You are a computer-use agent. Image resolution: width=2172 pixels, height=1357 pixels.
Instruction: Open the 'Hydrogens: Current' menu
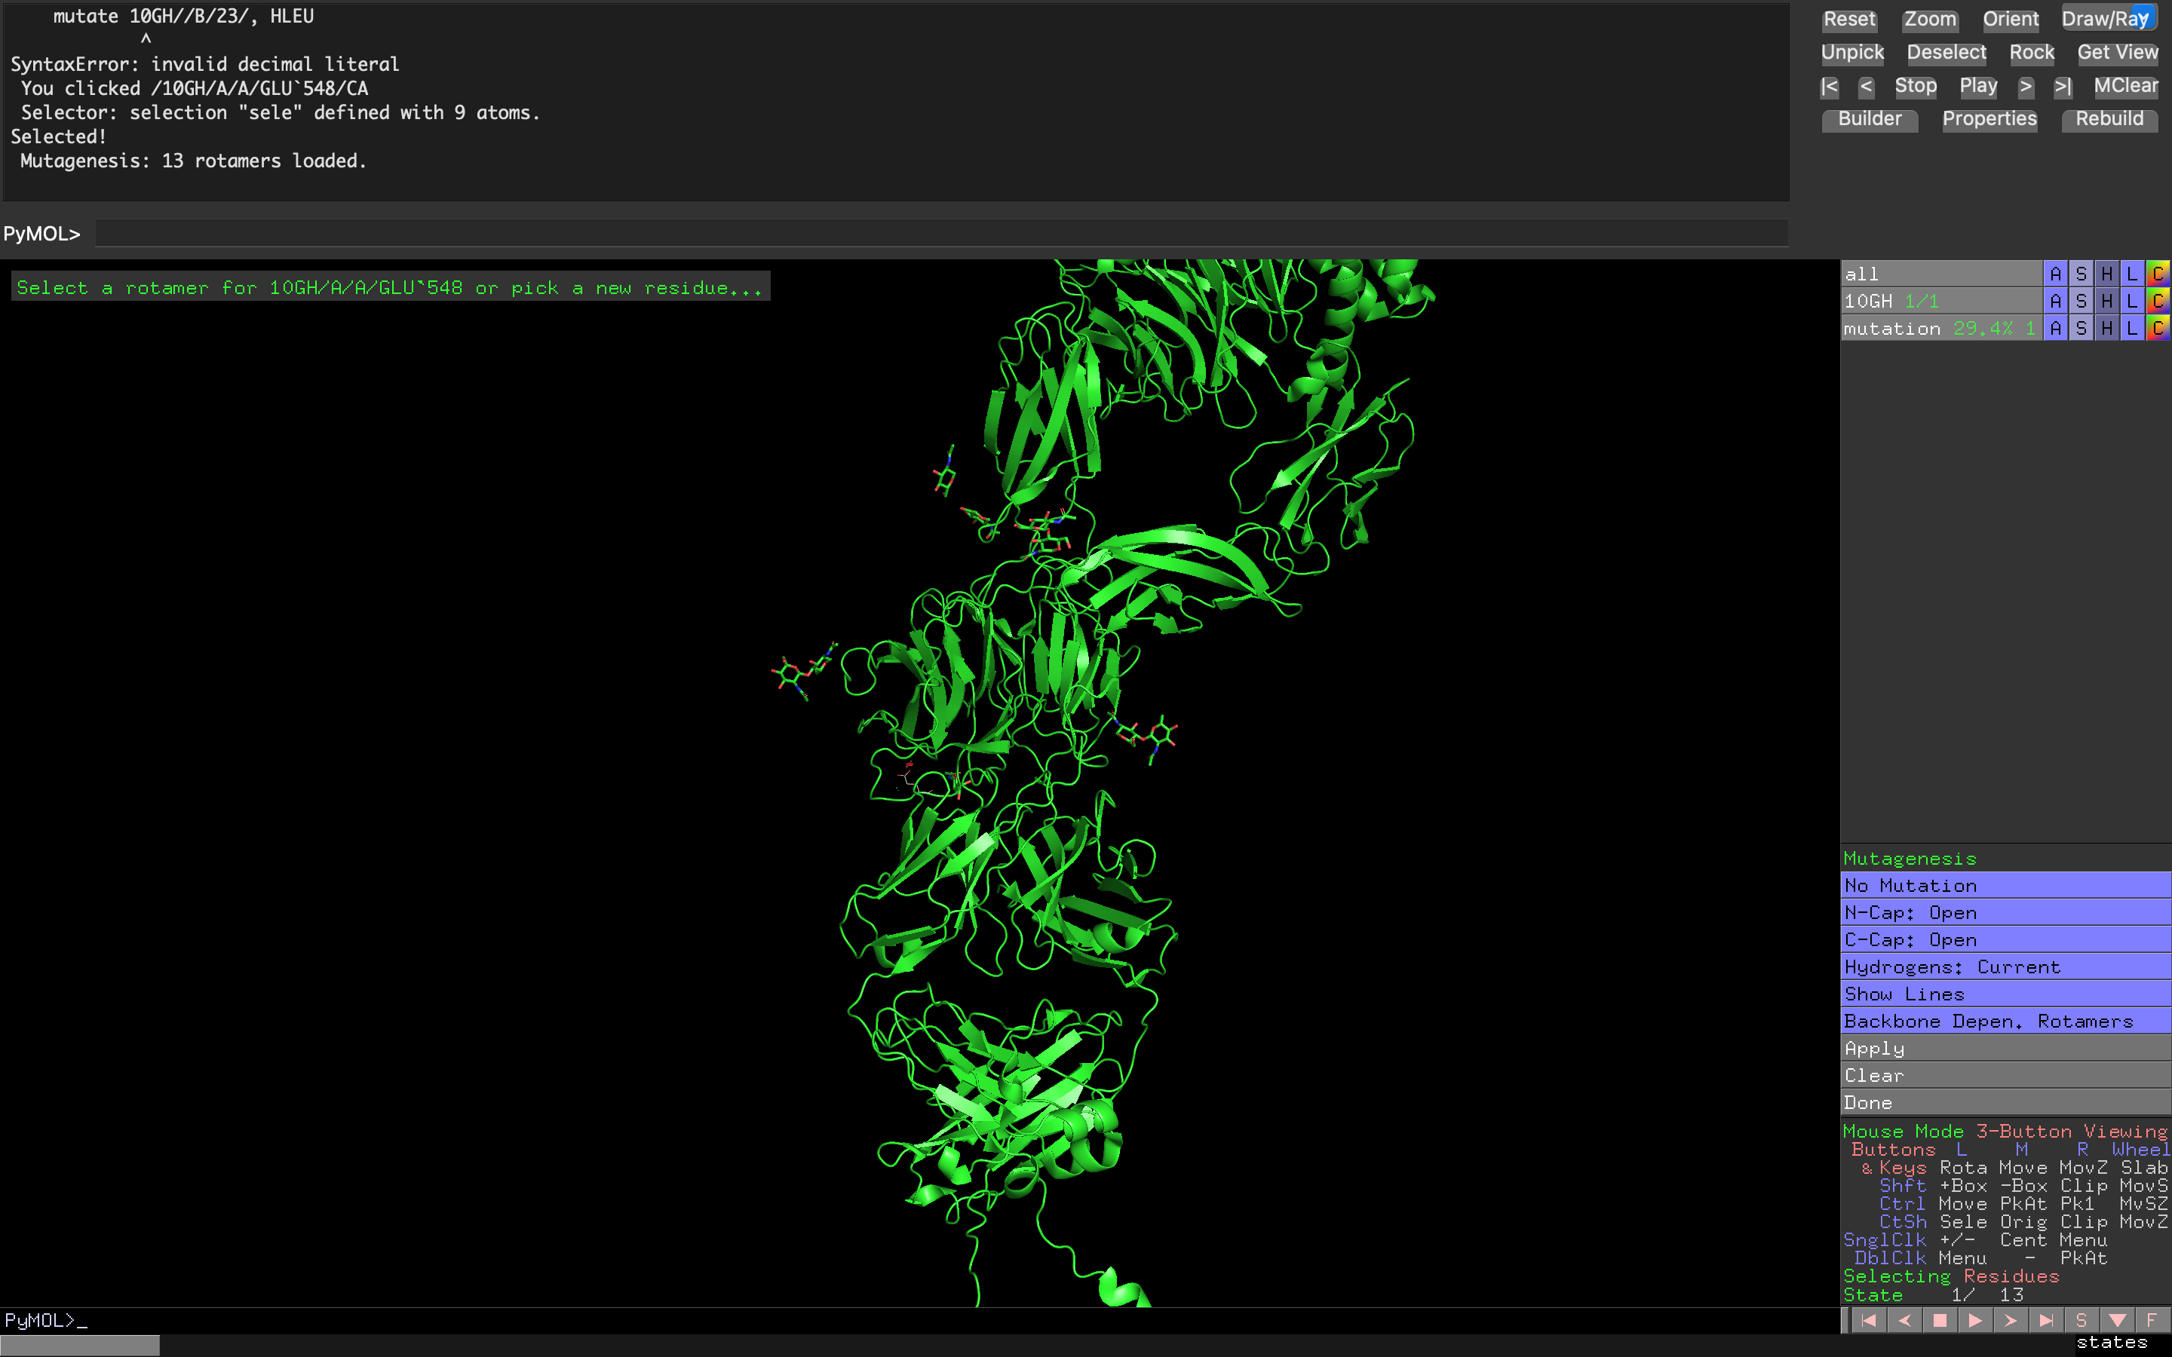[2005, 967]
